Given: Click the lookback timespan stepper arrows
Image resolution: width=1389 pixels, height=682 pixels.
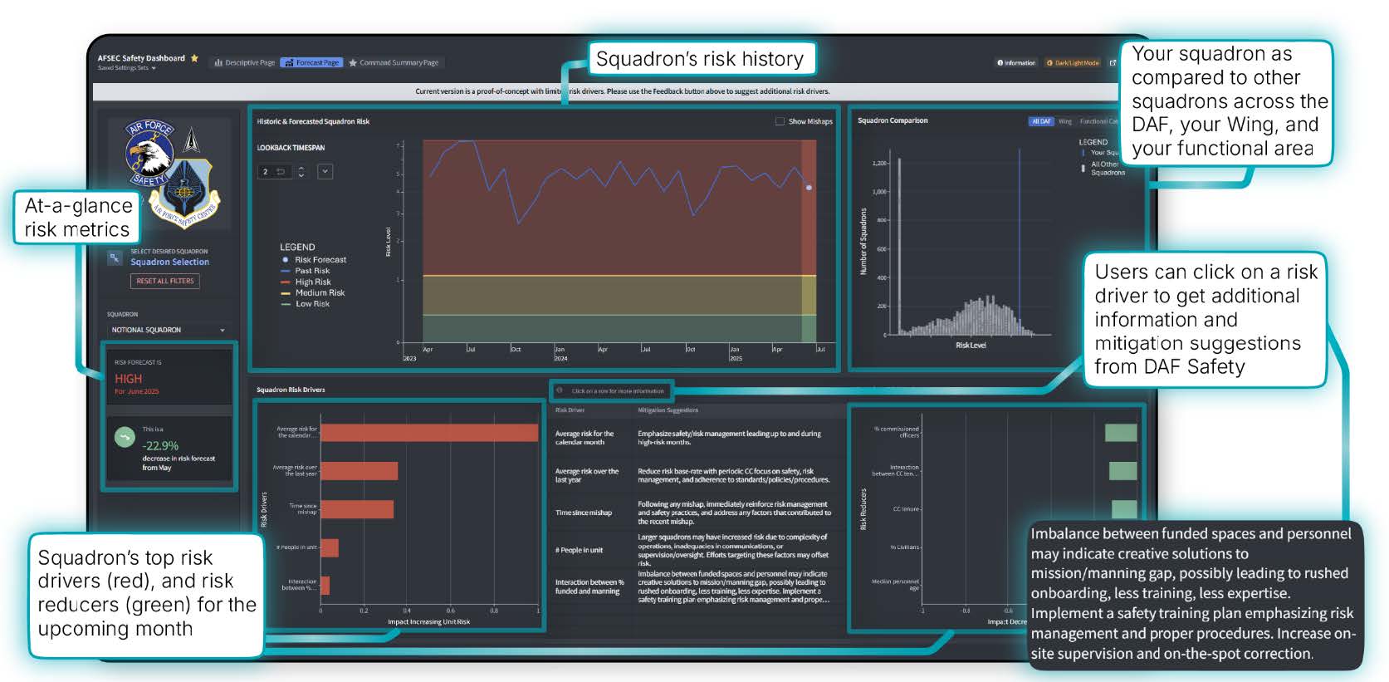Looking at the screenshot, I should coord(301,172).
